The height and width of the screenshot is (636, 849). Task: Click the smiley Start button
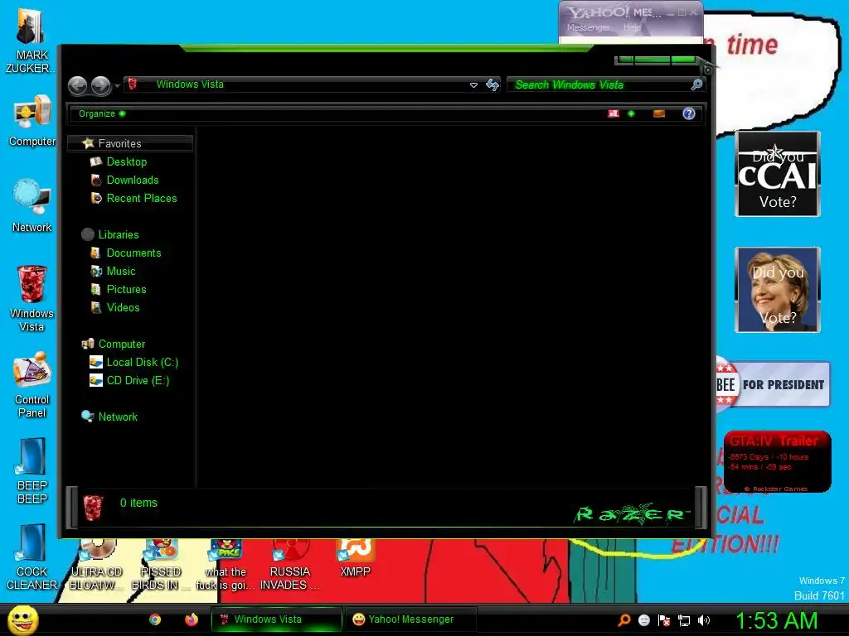point(22,619)
